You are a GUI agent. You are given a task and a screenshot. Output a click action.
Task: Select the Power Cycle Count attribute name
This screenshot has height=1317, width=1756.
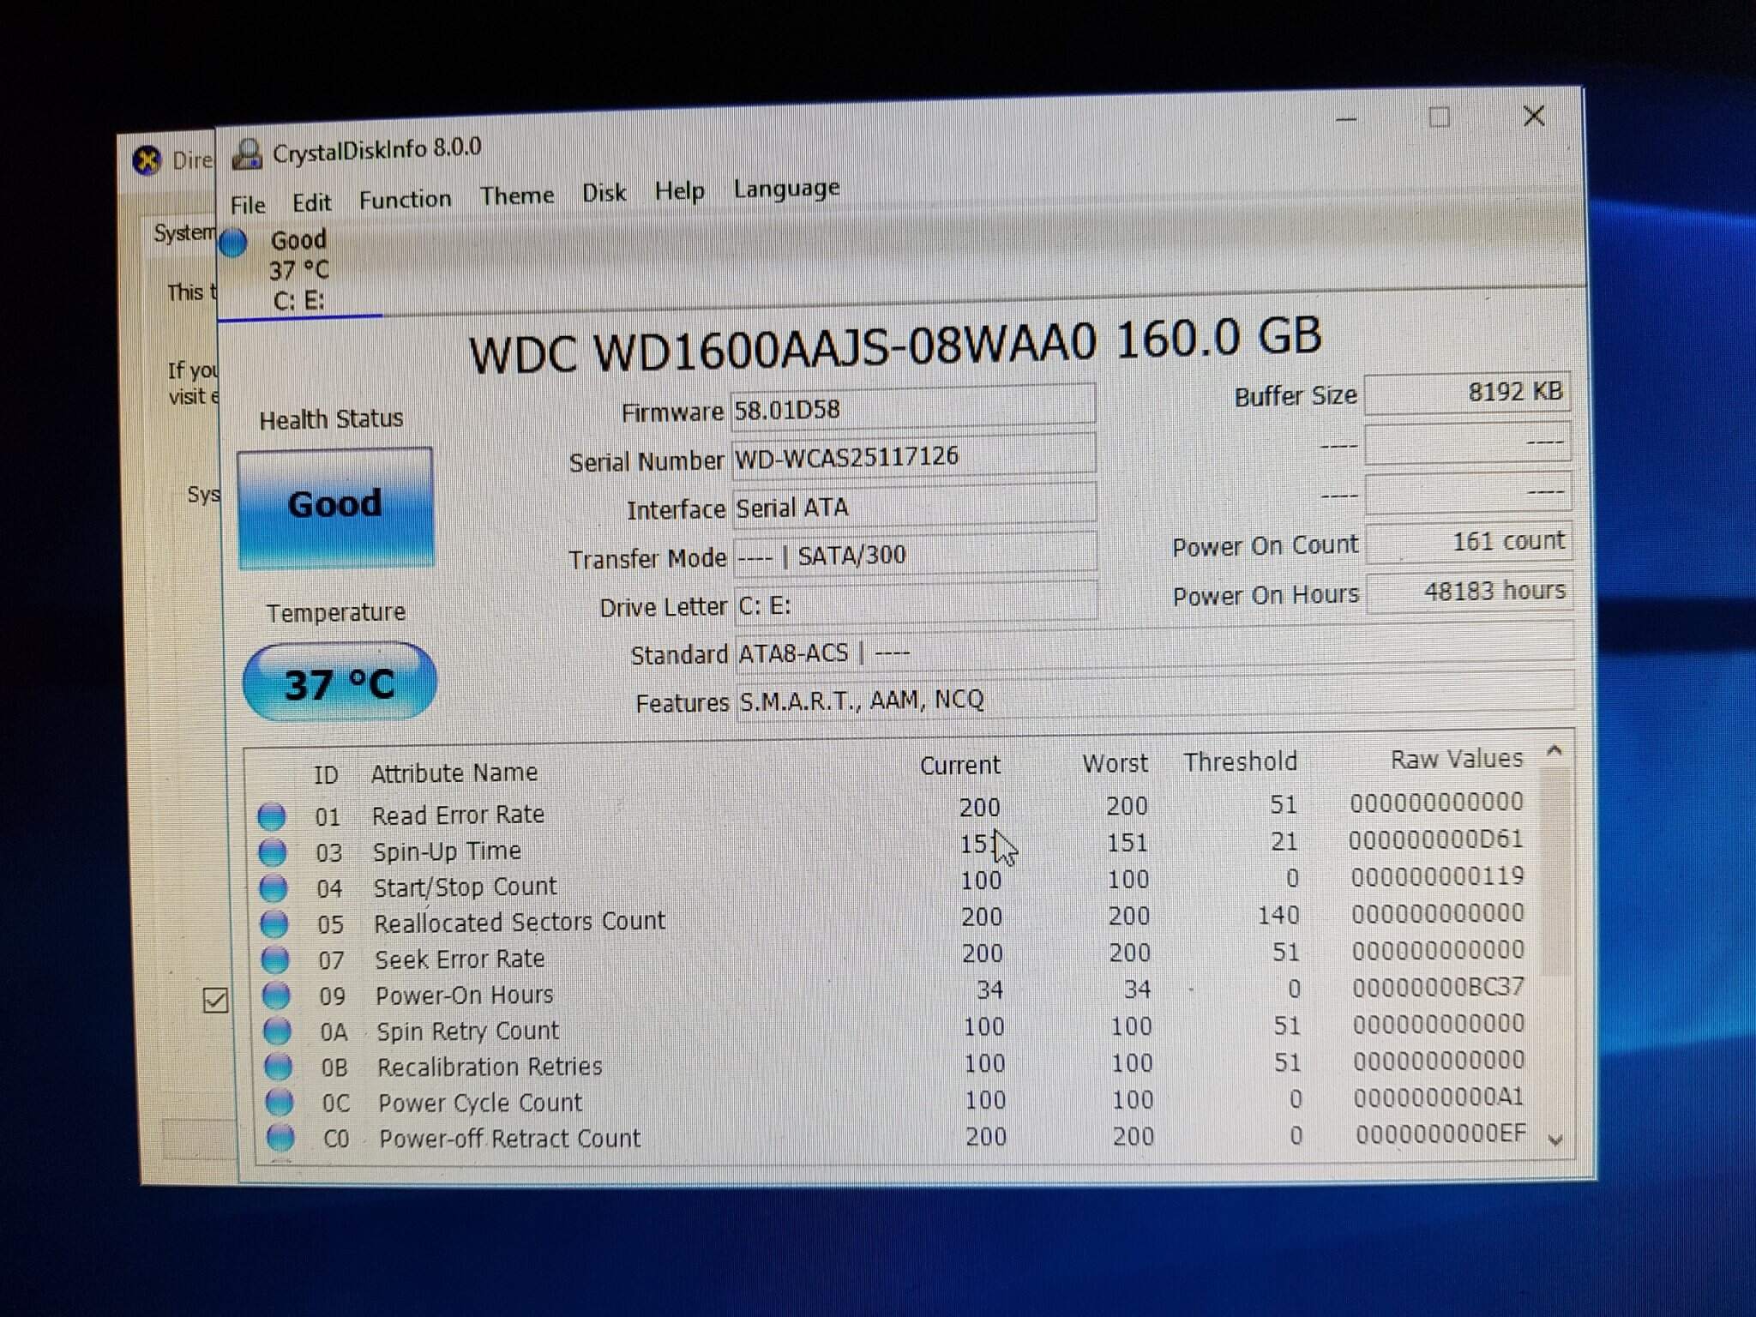point(480,1103)
